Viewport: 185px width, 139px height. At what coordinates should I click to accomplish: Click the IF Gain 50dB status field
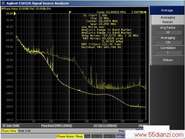pyautogui.click(x=11, y=125)
